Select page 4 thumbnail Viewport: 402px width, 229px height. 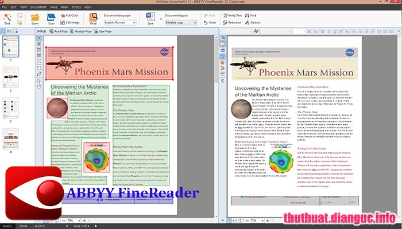[x=11, y=139]
